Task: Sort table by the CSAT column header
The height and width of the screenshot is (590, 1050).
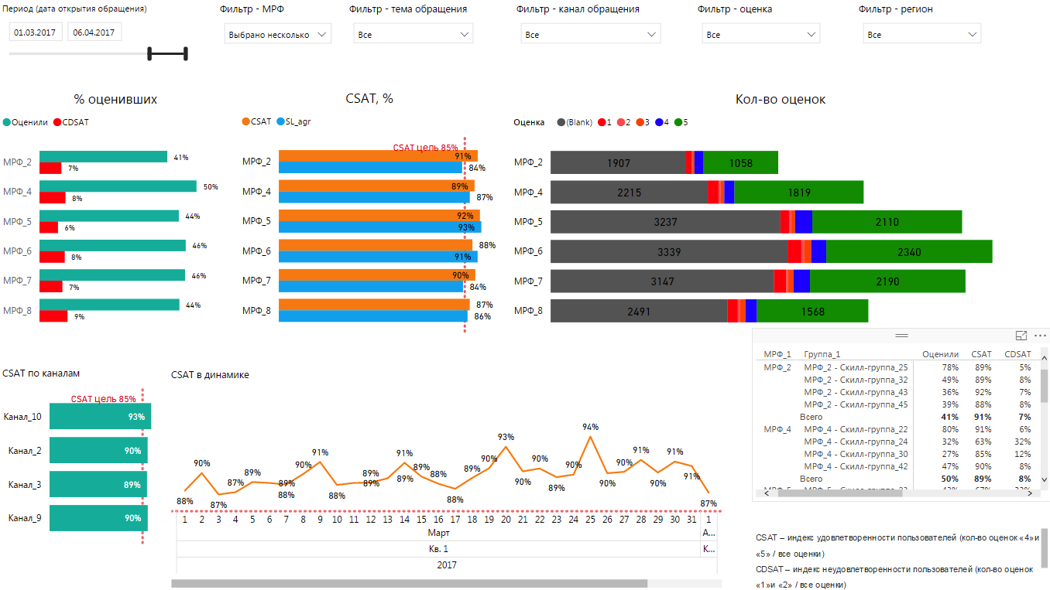Action: [x=981, y=354]
